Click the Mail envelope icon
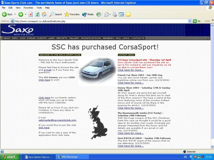Screen dimensions: 214x160 tap(107, 14)
